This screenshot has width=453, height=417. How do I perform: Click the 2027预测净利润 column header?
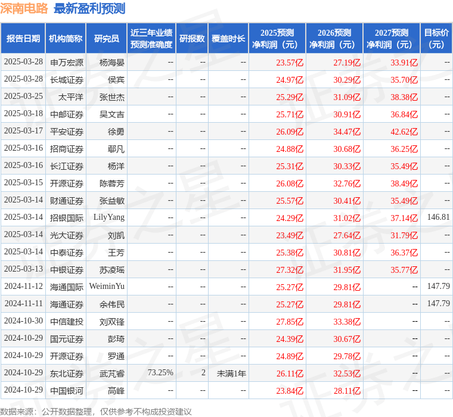(392, 39)
